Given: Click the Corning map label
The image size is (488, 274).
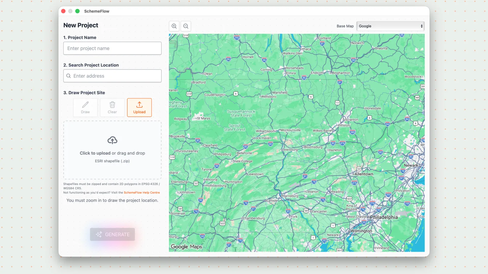Looking at the screenshot, I should pos(266,70).
